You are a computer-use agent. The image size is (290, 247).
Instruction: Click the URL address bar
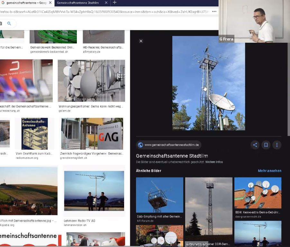click(x=104, y=12)
